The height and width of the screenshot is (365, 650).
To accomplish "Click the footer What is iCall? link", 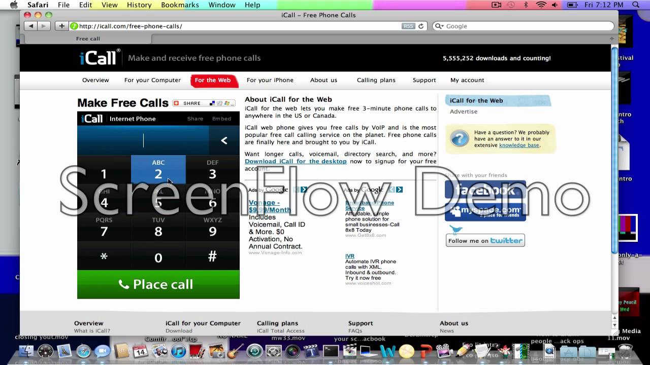I will (92, 331).
